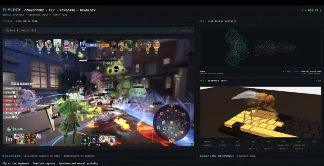Click the MELEE key cell
This screenshot has height=166, width=324.
[238, 145]
